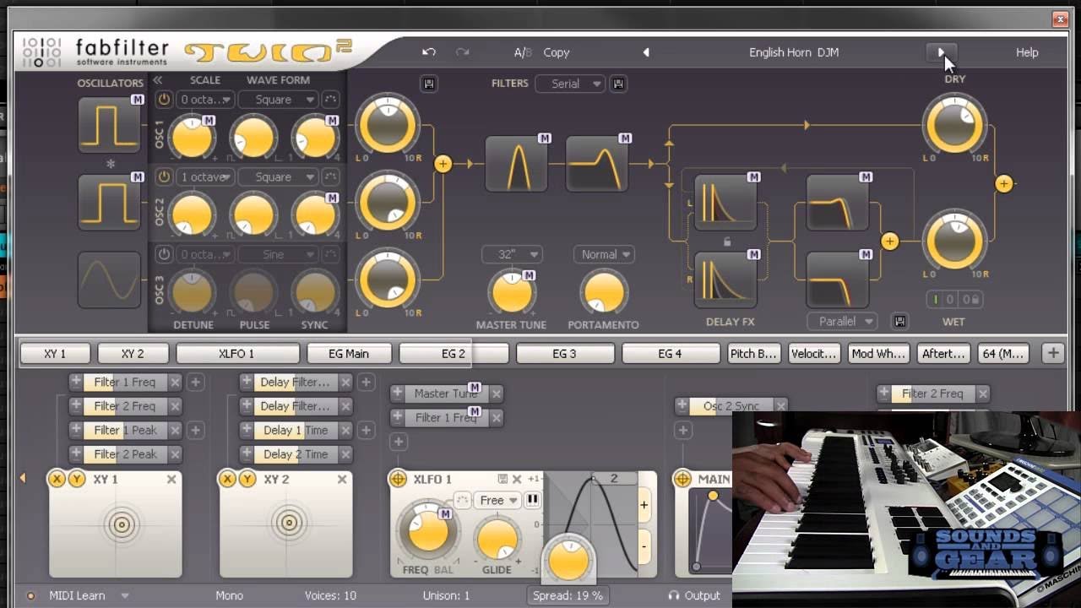Viewport: 1081px width, 608px height.
Task: Toggle XY 1 X-axis button
Action: pyautogui.click(x=57, y=480)
